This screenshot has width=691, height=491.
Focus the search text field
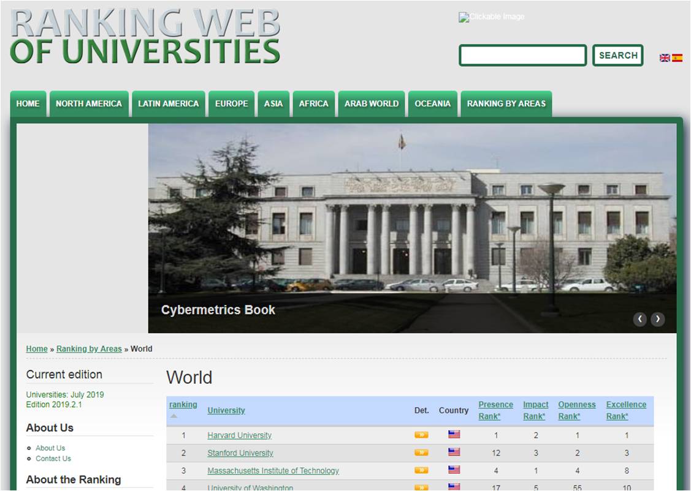pyautogui.click(x=522, y=56)
